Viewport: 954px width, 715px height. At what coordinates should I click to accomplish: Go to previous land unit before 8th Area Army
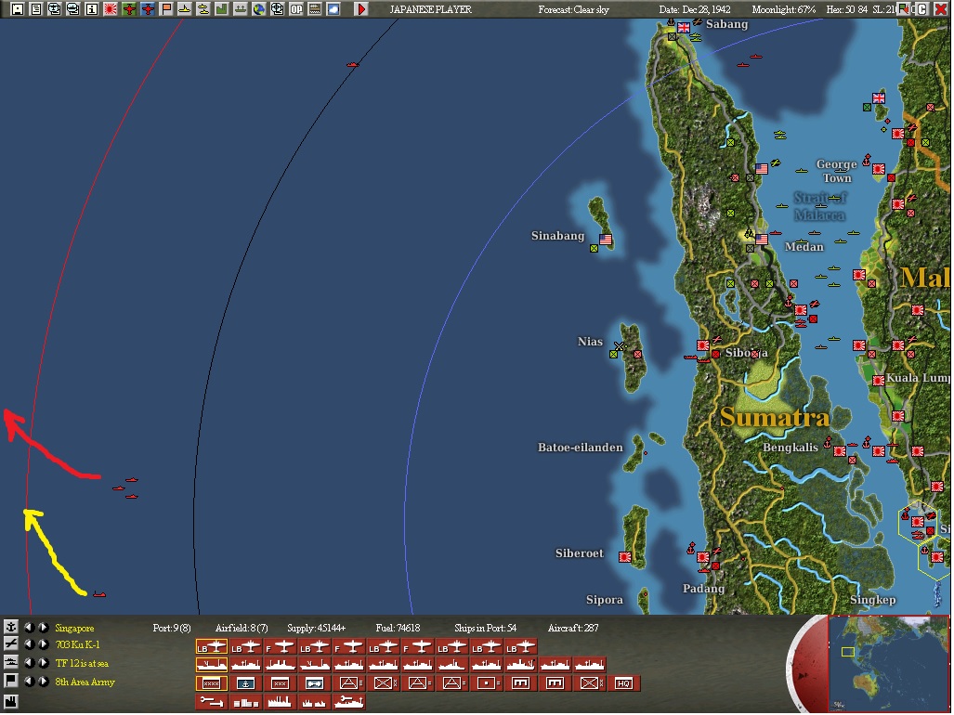[x=29, y=682]
